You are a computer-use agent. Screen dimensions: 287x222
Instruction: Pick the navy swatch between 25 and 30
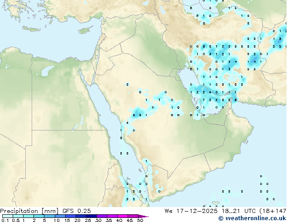click(91, 216)
